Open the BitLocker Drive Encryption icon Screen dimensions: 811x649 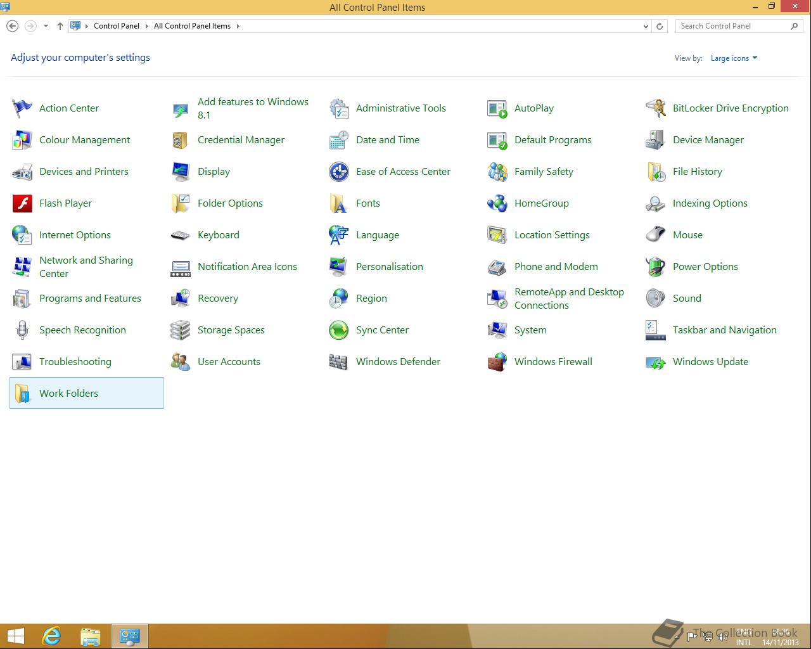point(656,108)
